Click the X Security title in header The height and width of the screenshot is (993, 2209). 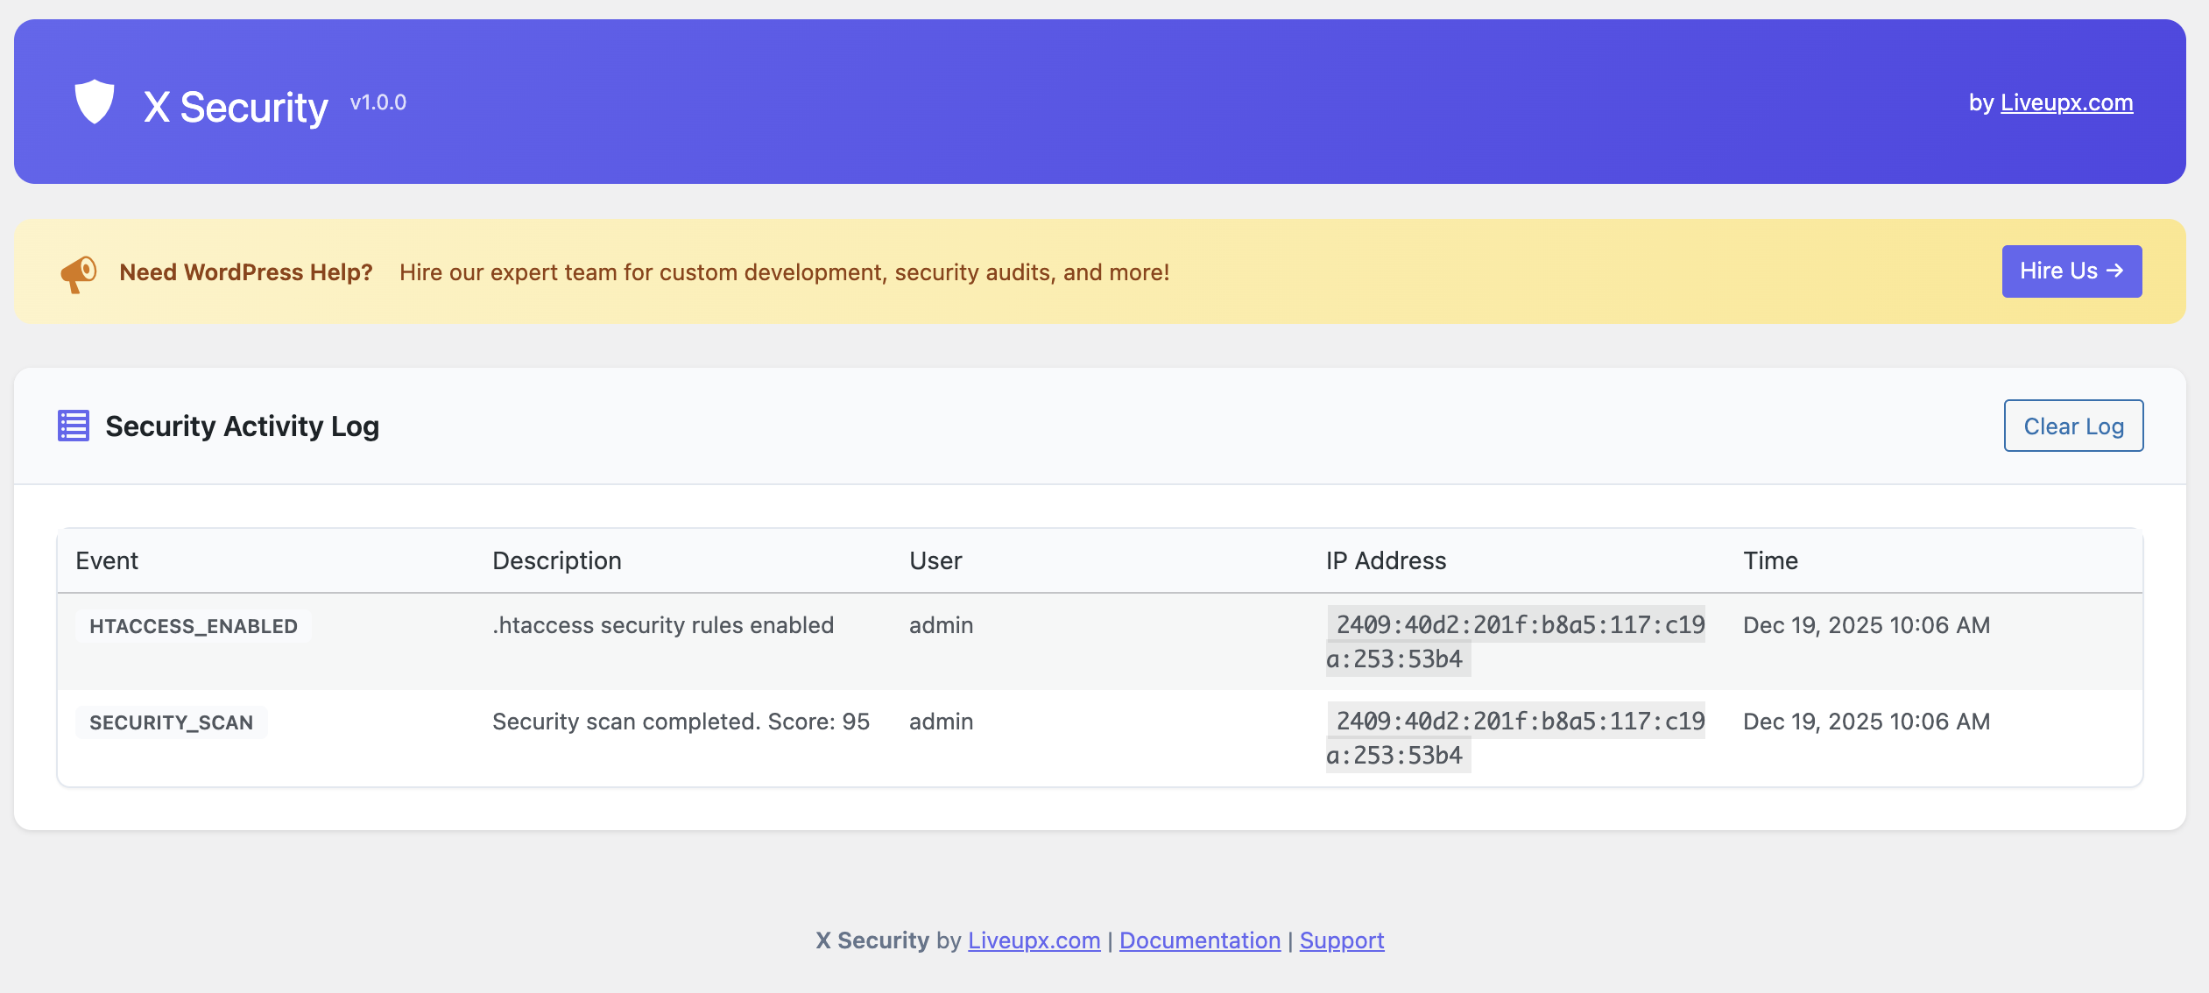point(236,107)
